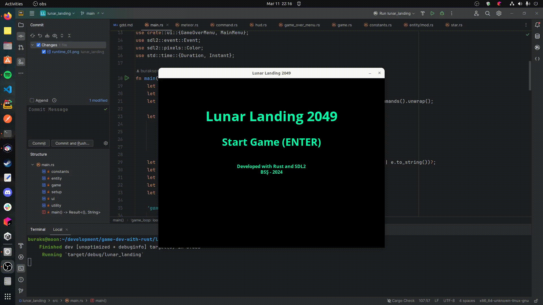Click the Run button in the top toolbar
The image size is (543, 305).
(x=432, y=13)
